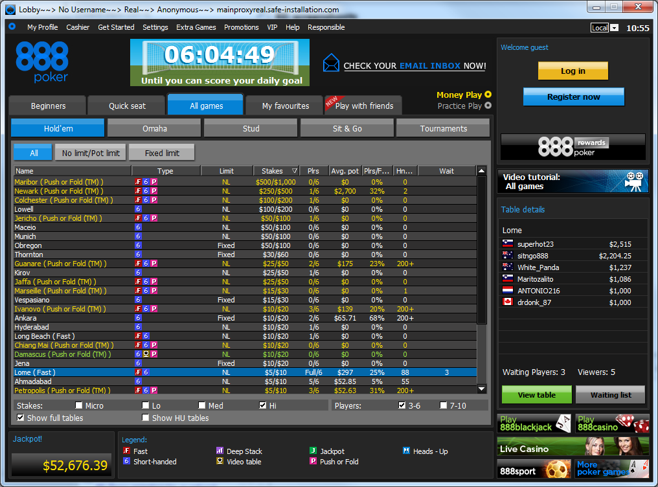Click Stakes column sort arrow
The width and height of the screenshot is (658, 487).
coord(295,171)
